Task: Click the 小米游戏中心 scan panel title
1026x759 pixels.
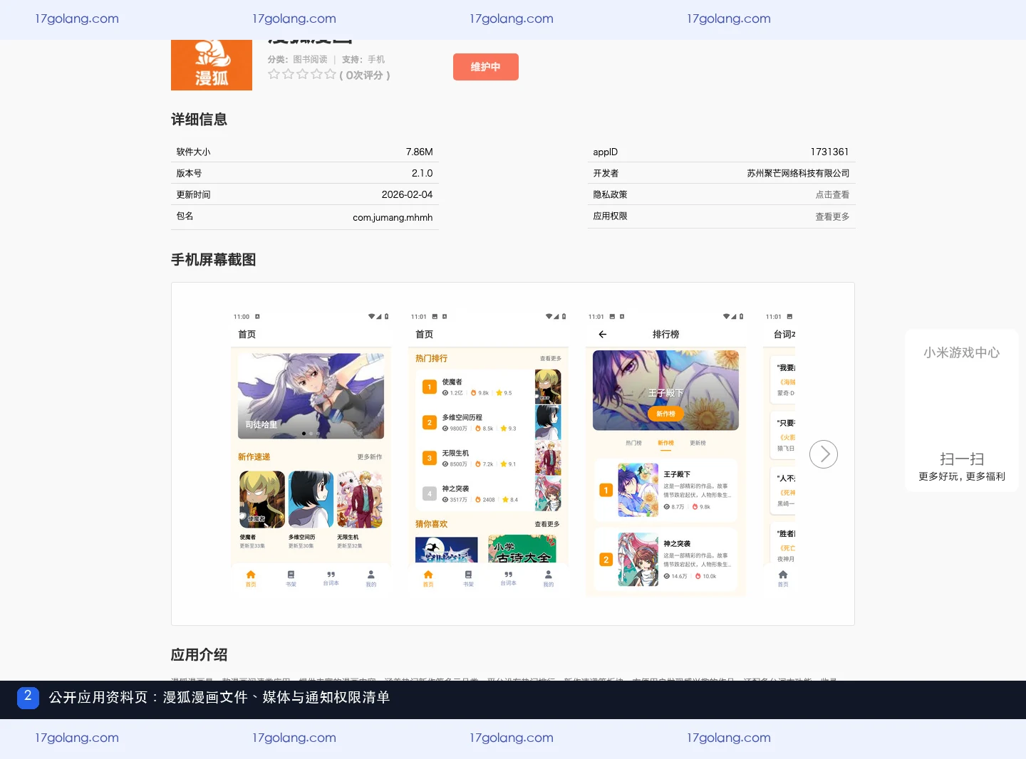Action: (962, 352)
